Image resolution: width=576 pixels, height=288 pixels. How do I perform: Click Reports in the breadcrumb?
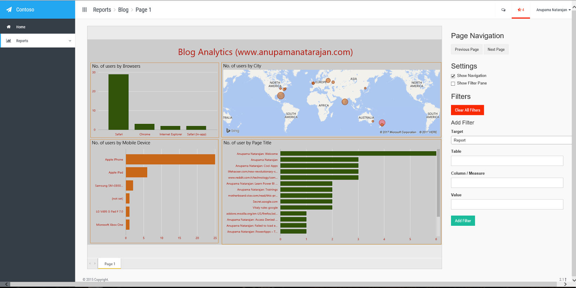pyautogui.click(x=102, y=10)
